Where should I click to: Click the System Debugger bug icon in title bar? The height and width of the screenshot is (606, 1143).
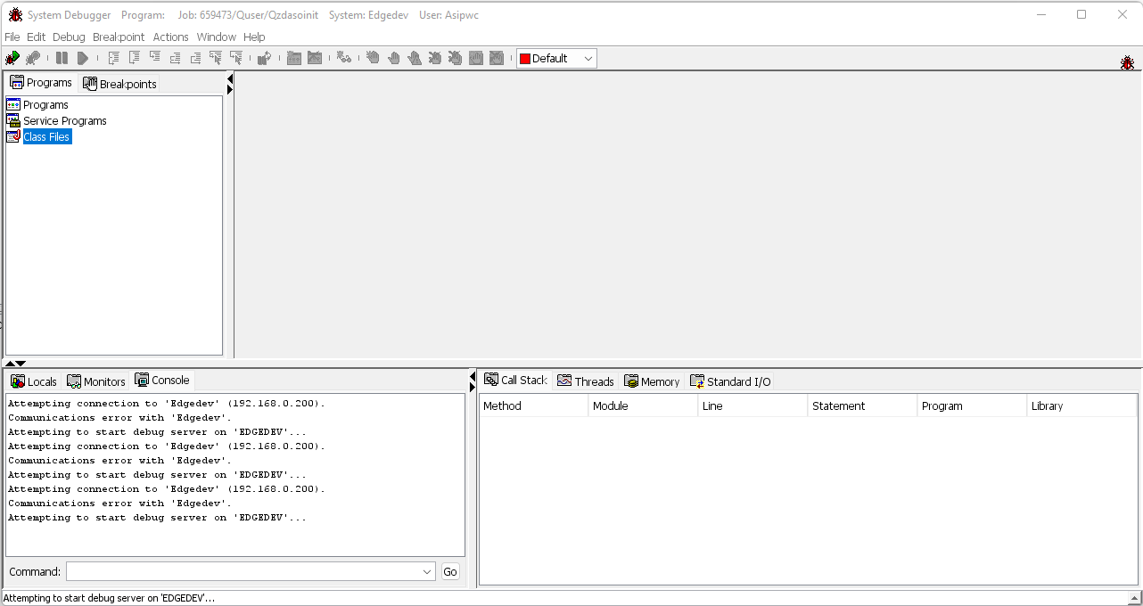(15, 15)
